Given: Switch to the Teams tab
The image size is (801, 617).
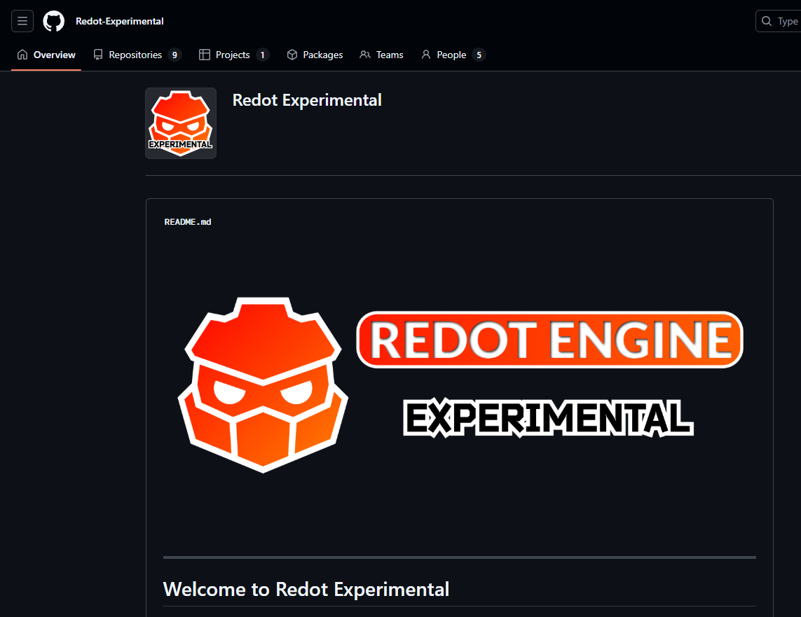Looking at the screenshot, I should (x=388, y=54).
